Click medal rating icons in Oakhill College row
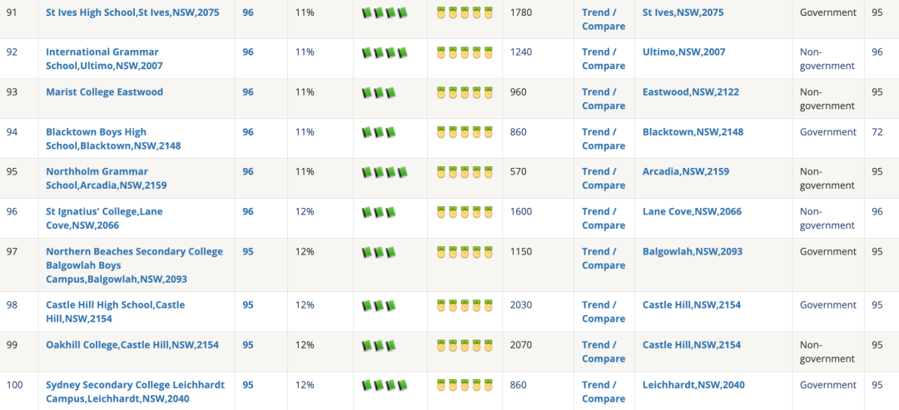 (464, 345)
